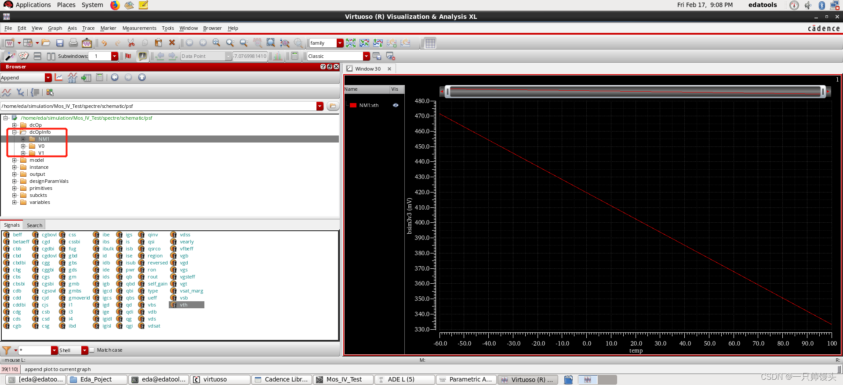843x385 pixels.
Task: Select the vdsat signal
Action: (154, 326)
